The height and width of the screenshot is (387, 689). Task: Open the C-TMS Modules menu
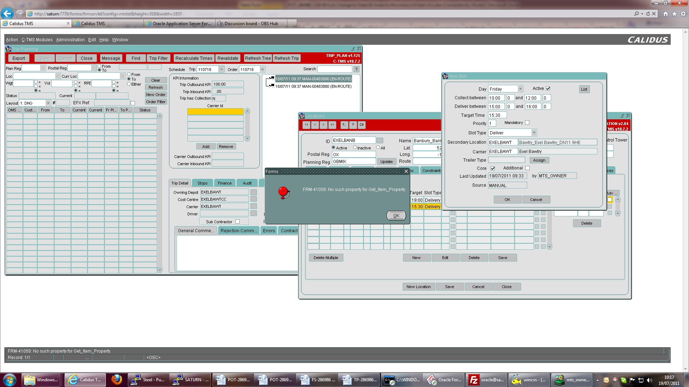point(37,40)
